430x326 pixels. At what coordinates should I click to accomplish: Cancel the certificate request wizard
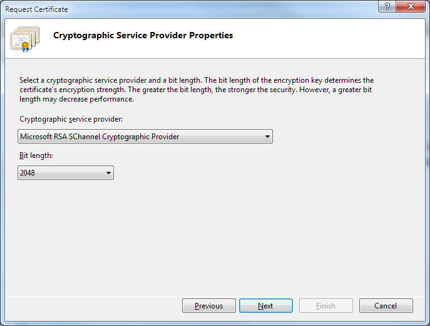(386, 306)
